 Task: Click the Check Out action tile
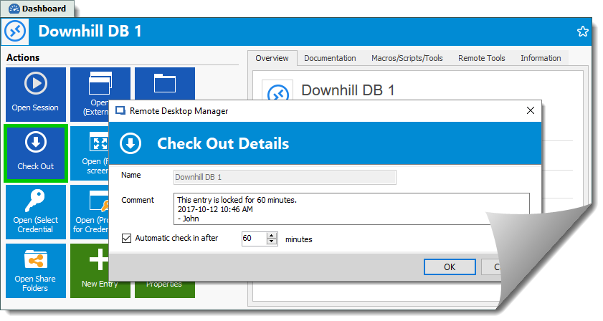[x=35, y=153]
